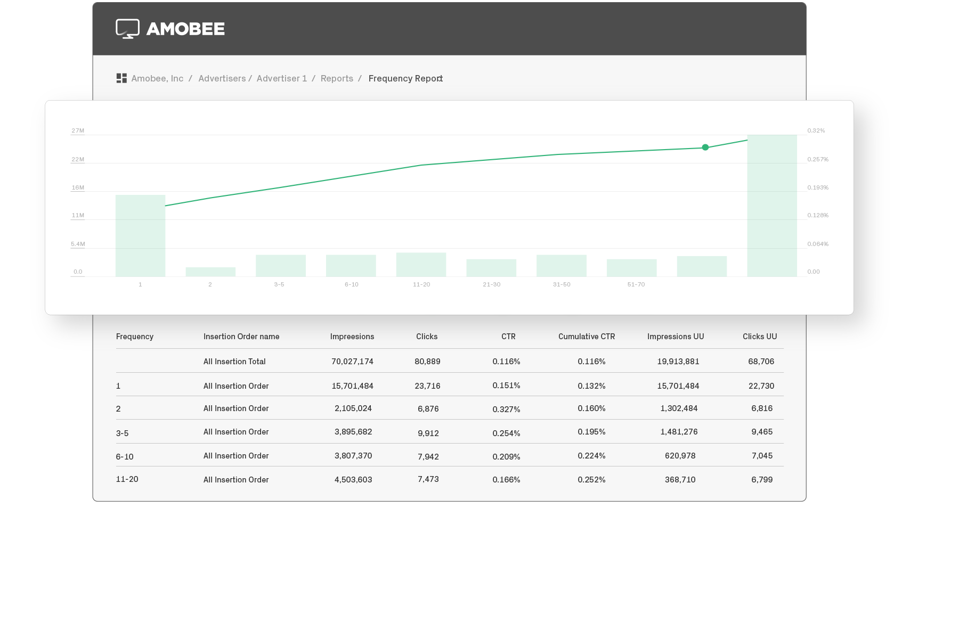Click Impressions UU value 1,302,484
This screenshot has height=639, width=959.
(x=679, y=408)
